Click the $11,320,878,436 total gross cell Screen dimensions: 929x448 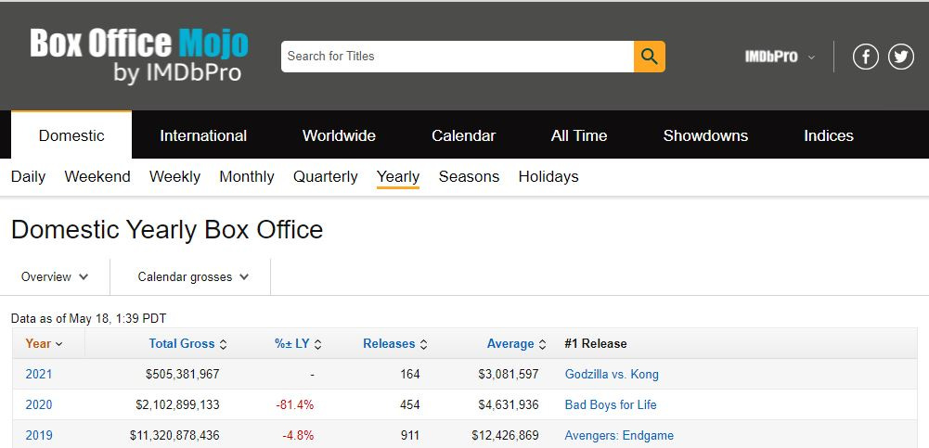coord(174,436)
